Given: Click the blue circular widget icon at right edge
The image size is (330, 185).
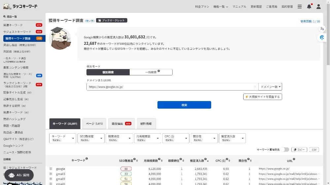Looking at the screenshot, I should point(322,38).
